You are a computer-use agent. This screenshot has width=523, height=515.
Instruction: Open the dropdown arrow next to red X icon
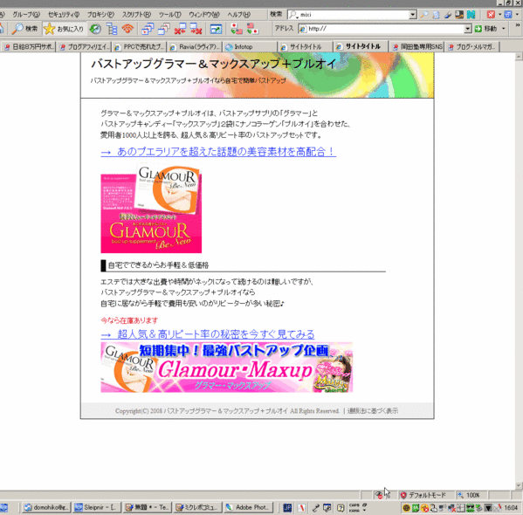[x=499, y=14]
